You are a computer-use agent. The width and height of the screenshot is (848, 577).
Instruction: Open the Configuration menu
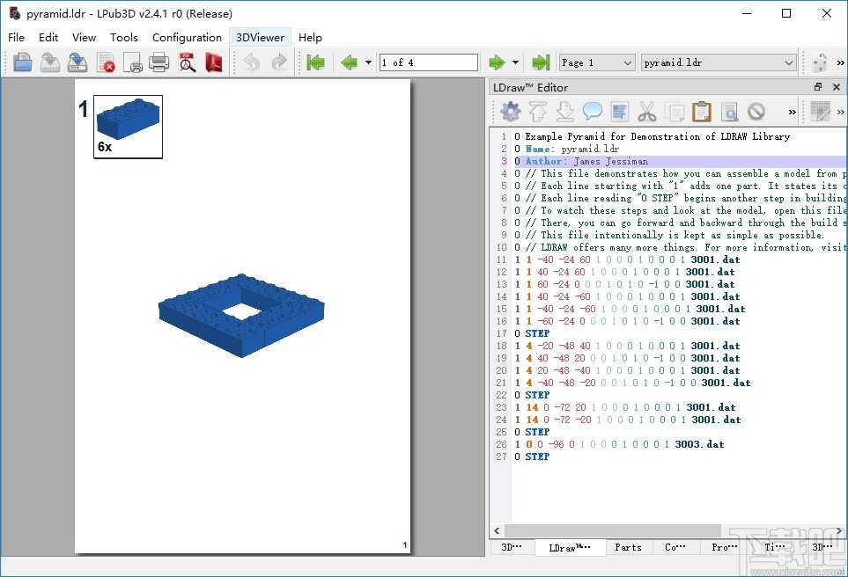[187, 37]
